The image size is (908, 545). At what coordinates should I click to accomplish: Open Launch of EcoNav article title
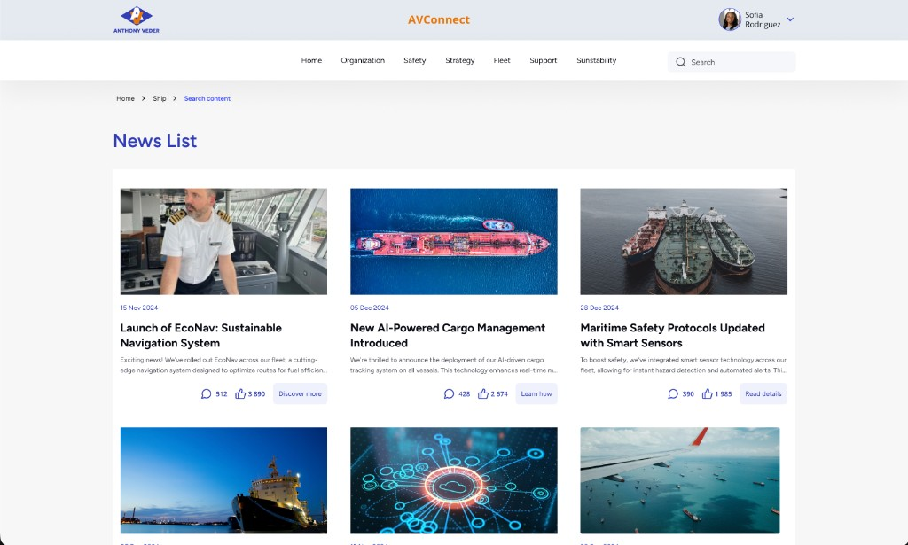[201, 336]
